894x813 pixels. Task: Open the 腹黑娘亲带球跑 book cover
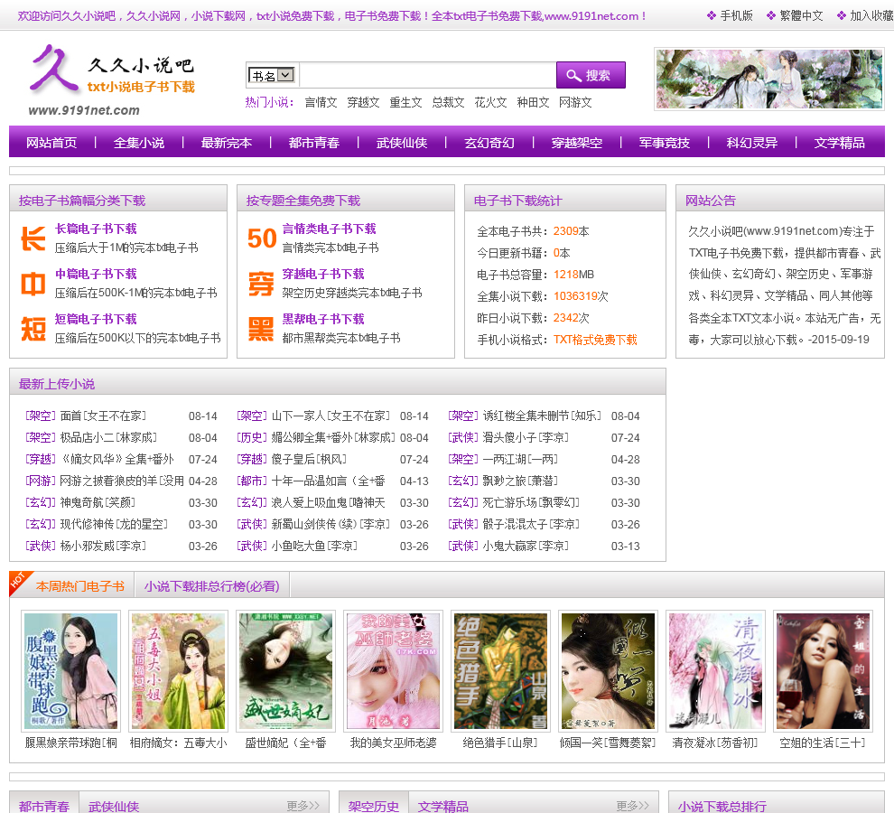70,671
